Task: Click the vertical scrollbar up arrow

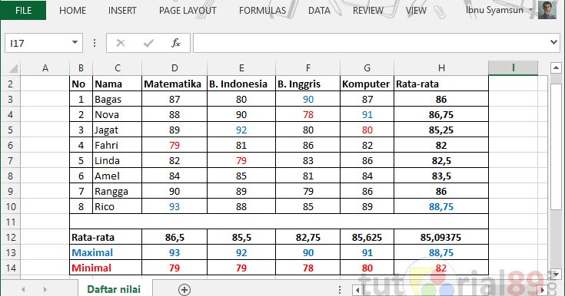Action: [556, 67]
